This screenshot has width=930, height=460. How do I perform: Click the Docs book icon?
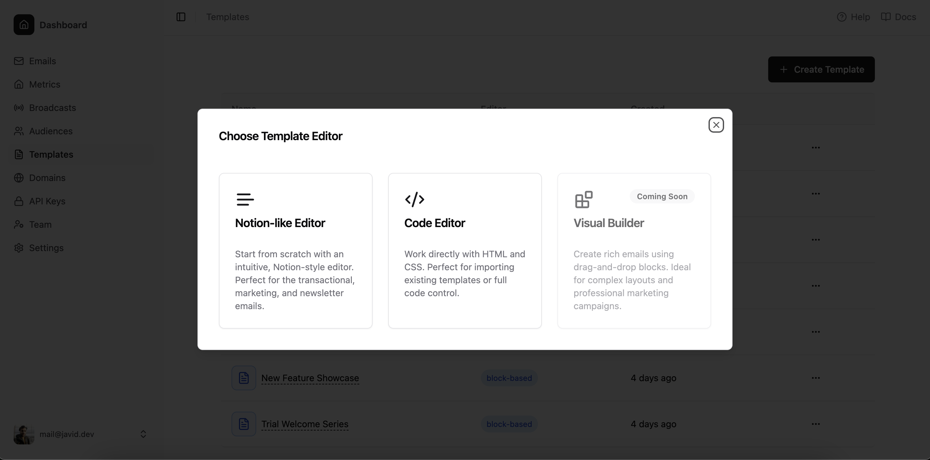[886, 17]
